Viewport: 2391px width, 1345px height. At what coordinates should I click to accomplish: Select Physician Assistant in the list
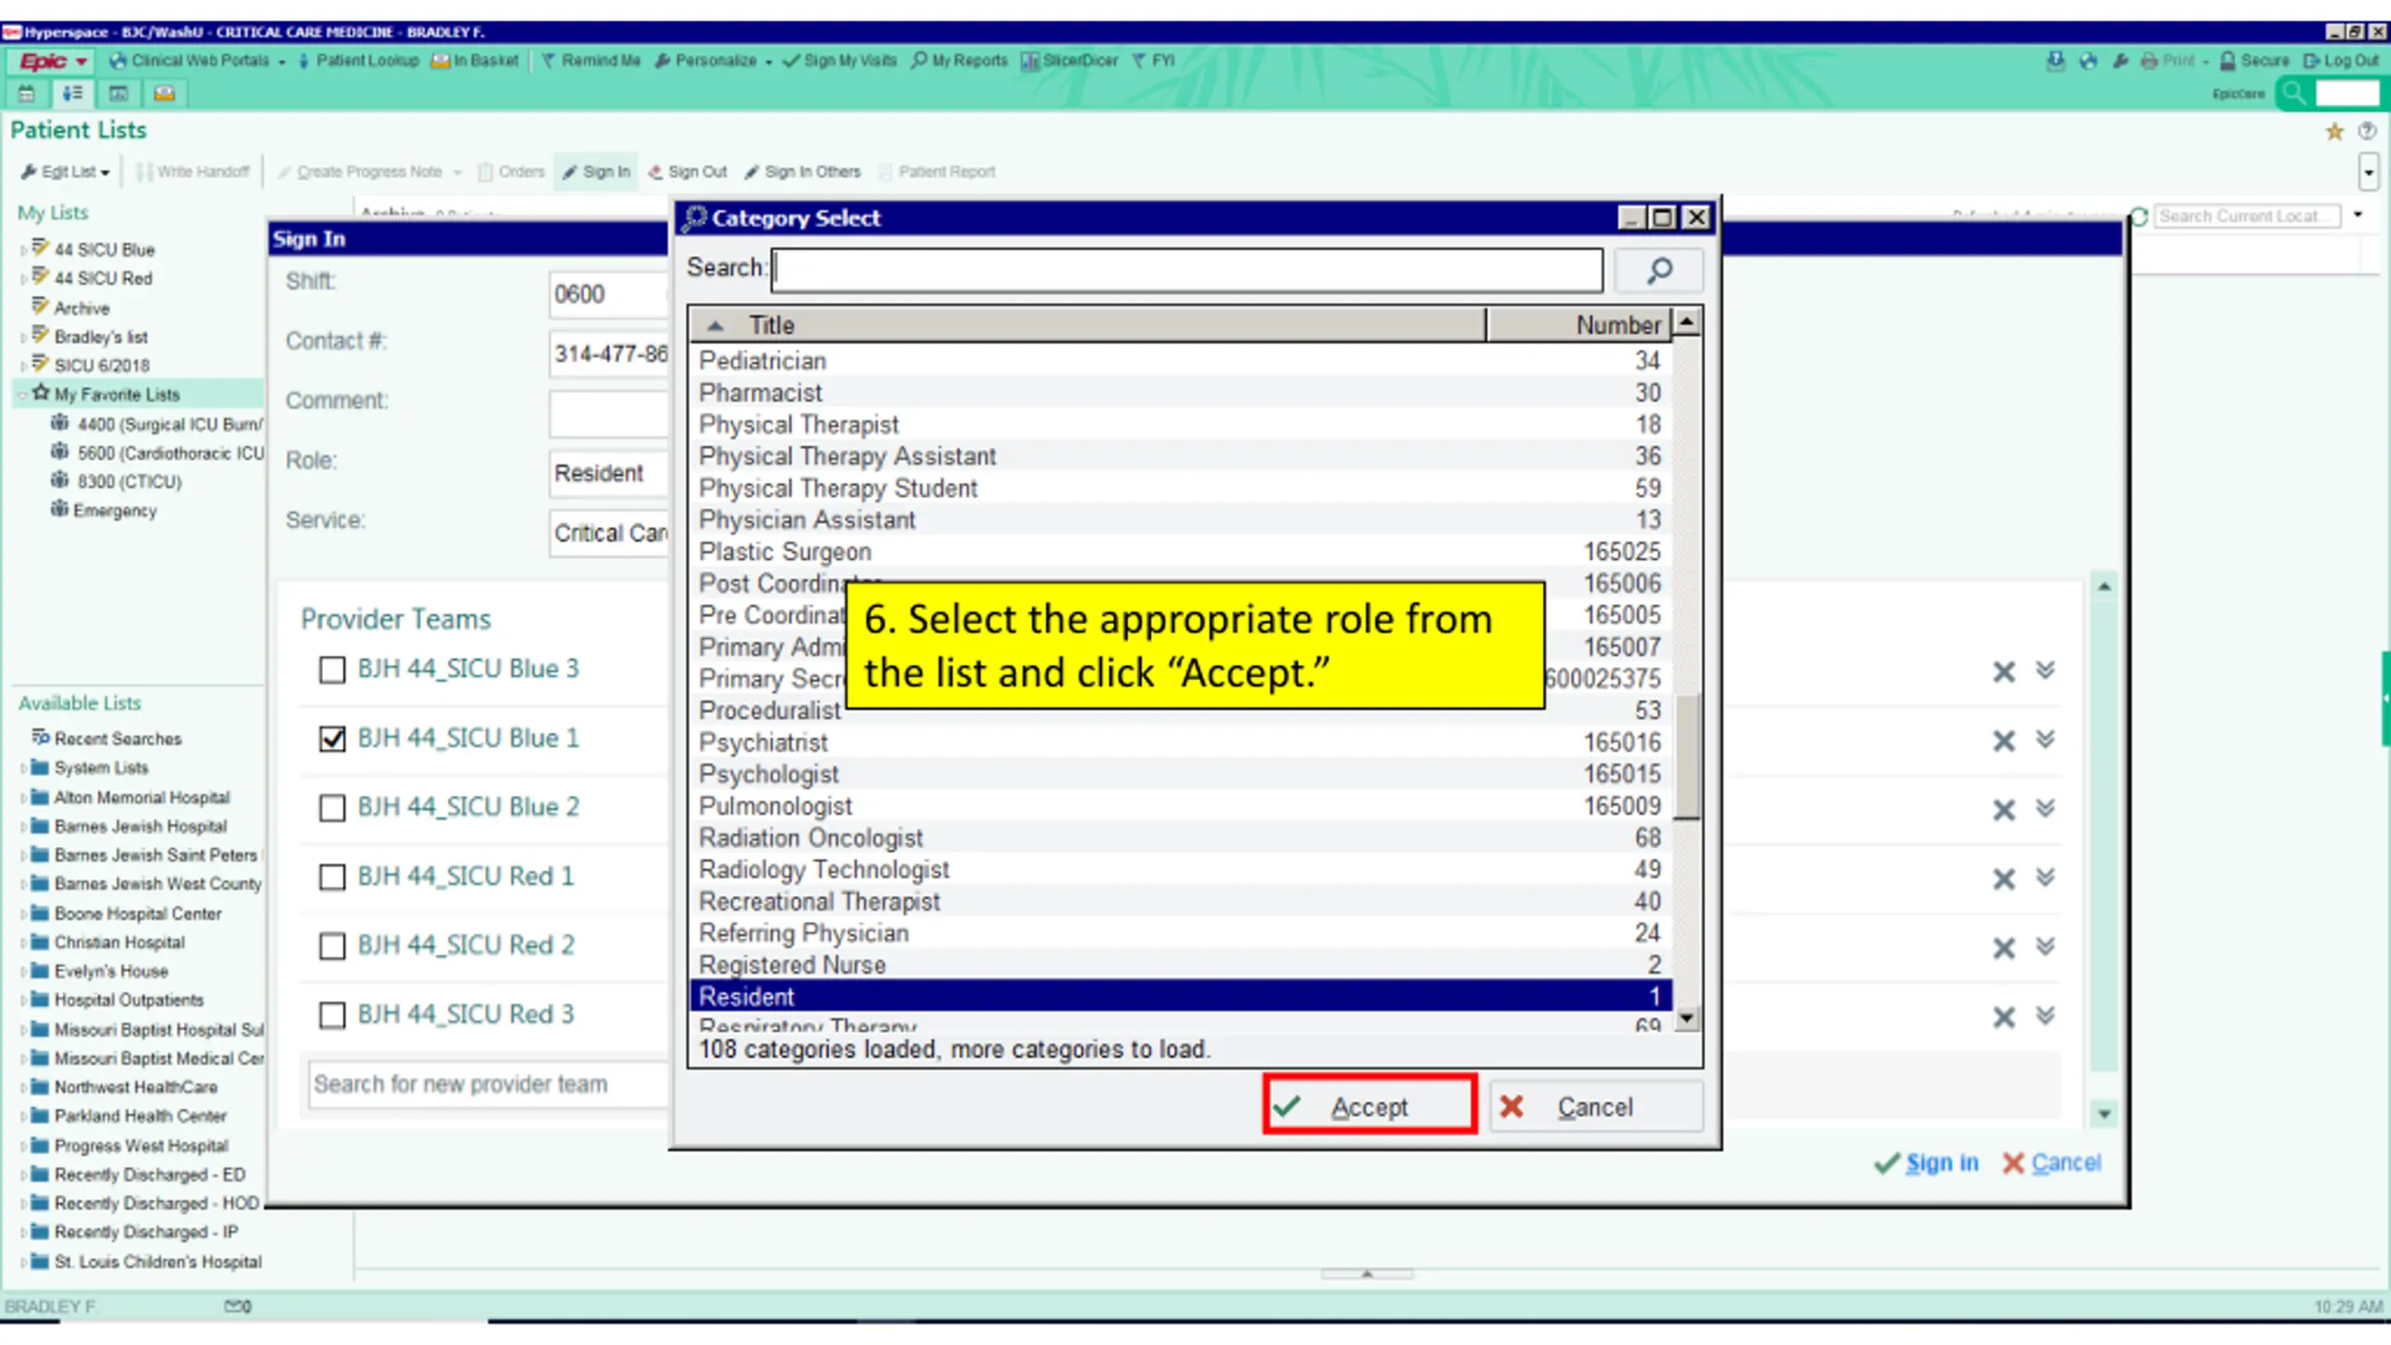[x=1181, y=520]
